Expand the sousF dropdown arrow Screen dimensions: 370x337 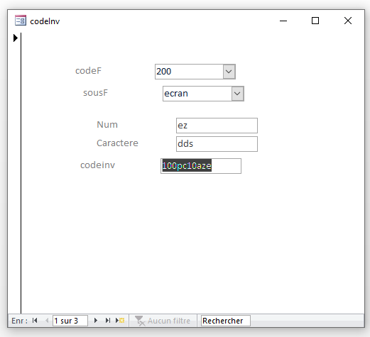click(x=237, y=94)
